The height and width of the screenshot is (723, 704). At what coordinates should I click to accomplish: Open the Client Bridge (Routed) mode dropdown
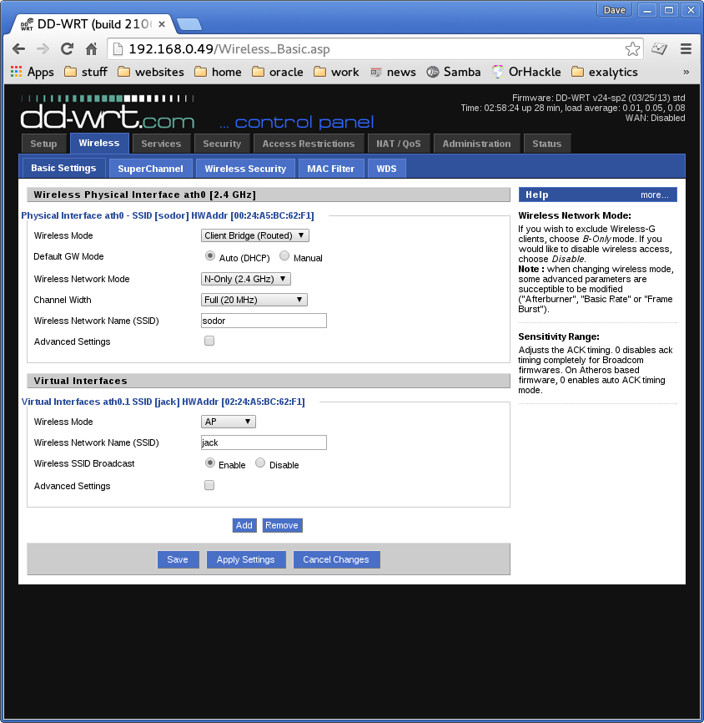click(254, 235)
